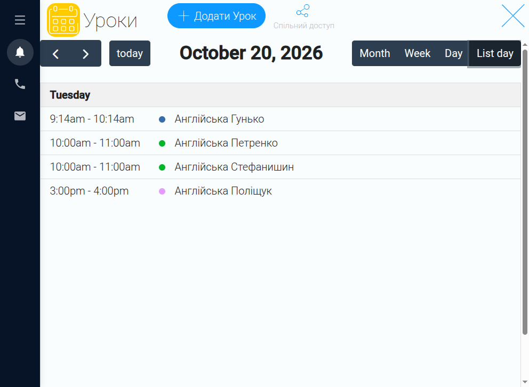The height and width of the screenshot is (387, 529).
Task: Click the vertical scrollbar thumb
Action: pyautogui.click(x=525, y=192)
